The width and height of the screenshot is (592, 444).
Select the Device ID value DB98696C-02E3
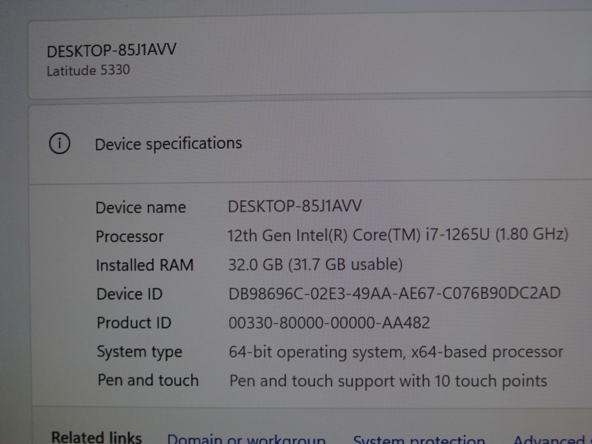394,293
